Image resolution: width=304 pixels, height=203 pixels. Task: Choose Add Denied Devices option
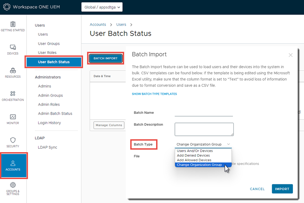pos(203,156)
